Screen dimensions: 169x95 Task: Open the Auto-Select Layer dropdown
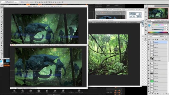point(17,2)
